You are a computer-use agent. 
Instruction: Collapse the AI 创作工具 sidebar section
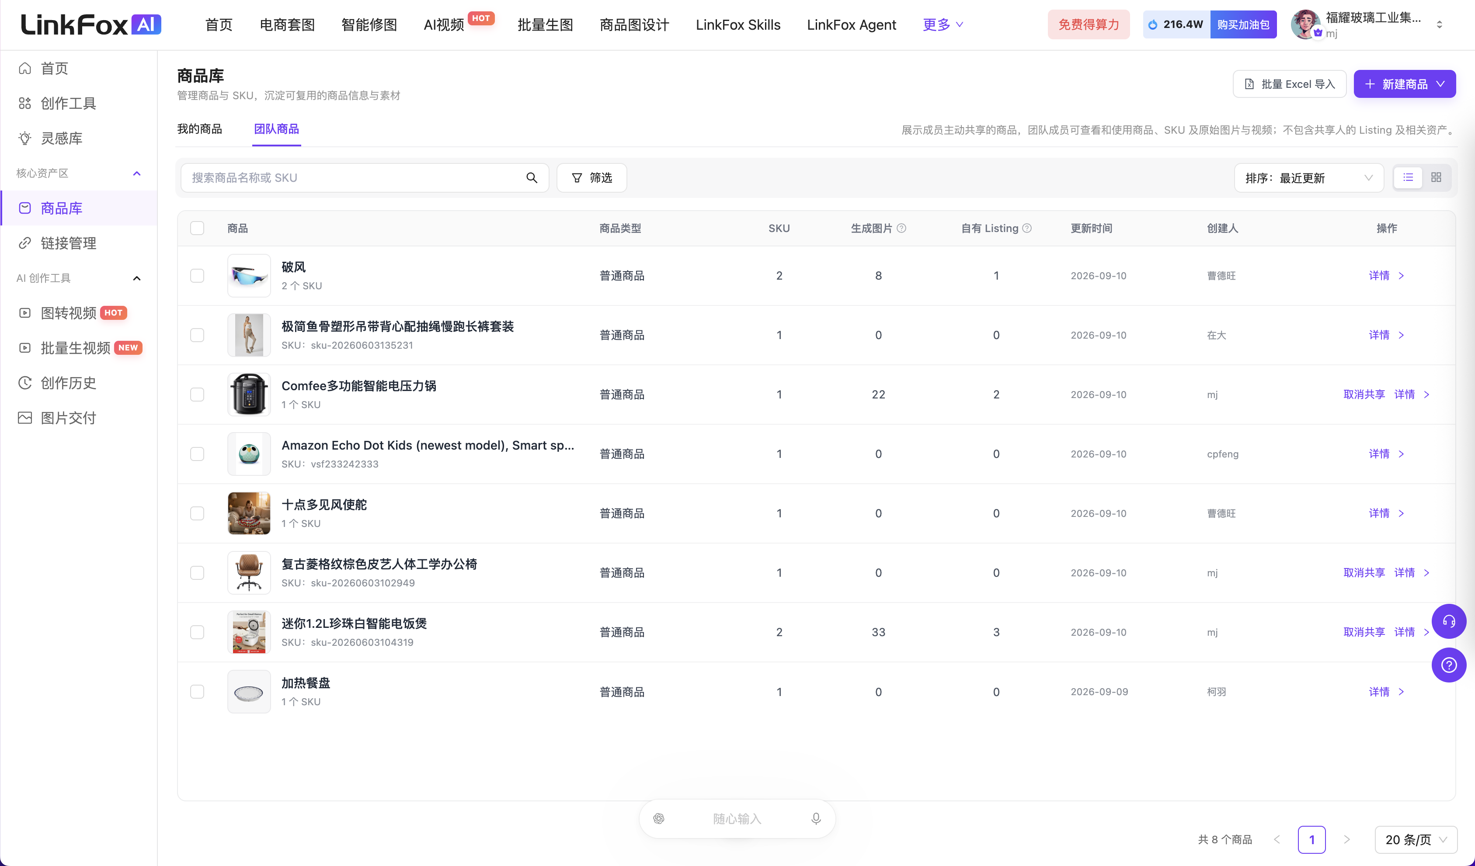coord(137,278)
